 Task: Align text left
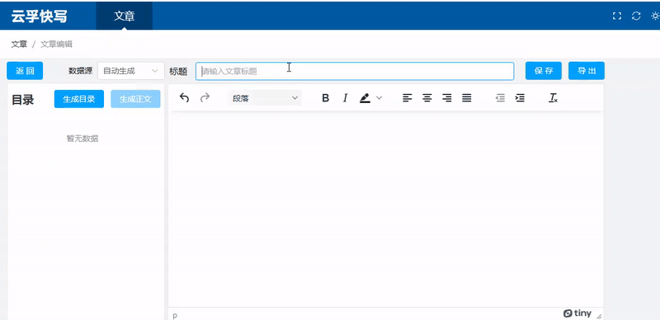point(407,98)
